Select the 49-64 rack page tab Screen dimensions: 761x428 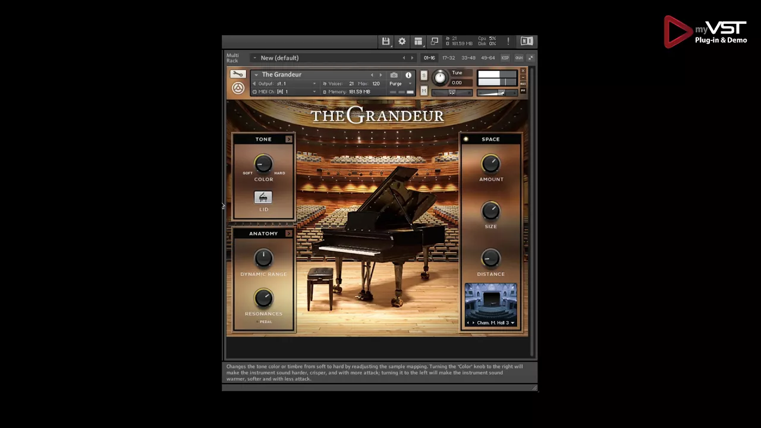(488, 58)
